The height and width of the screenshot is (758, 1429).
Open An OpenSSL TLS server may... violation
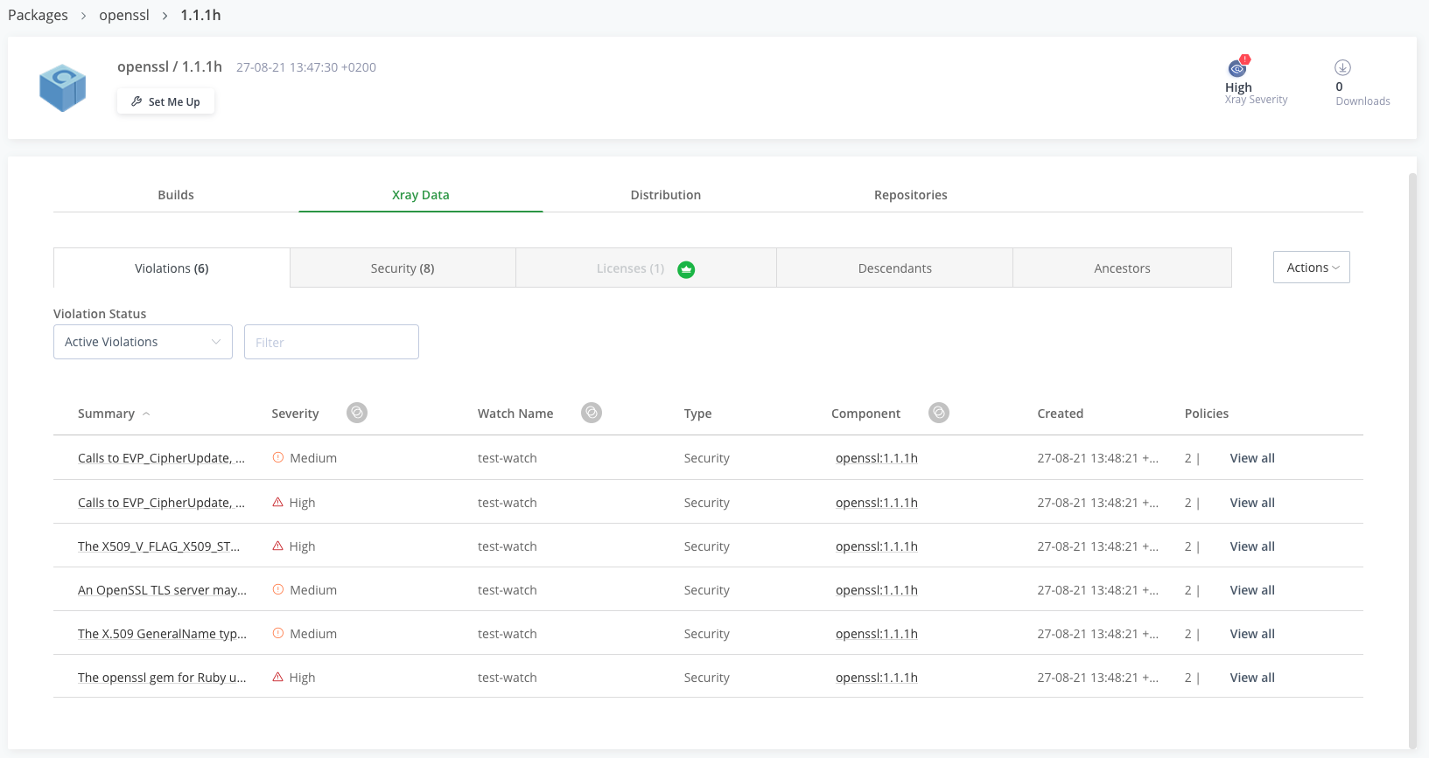162,590
